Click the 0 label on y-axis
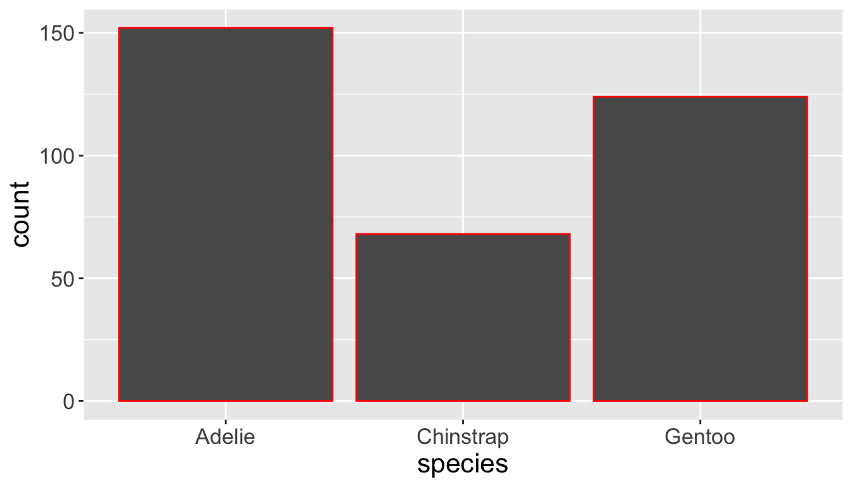This screenshot has height=487, width=852. click(x=69, y=401)
